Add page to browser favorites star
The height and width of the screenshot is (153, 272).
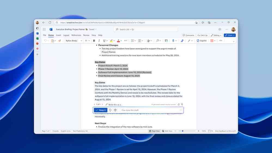point(203,23)
